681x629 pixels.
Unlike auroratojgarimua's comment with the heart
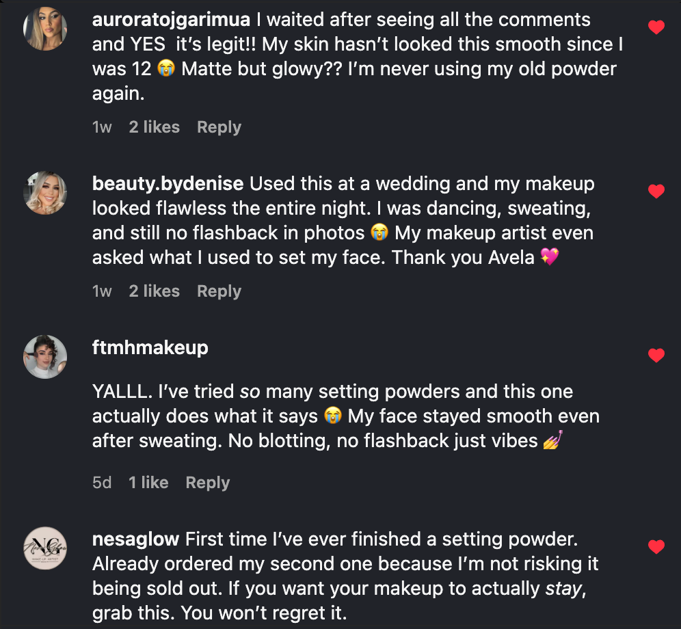656,27
